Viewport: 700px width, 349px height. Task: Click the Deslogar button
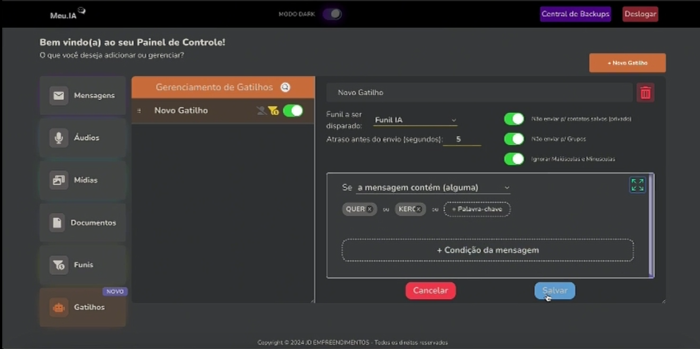[640, 14]
